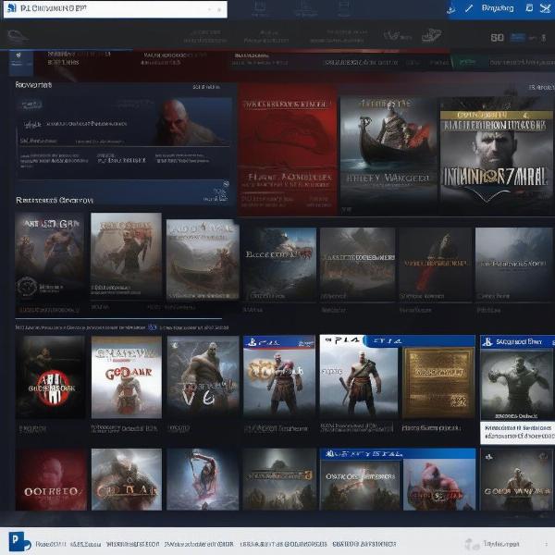
Task: Click the faint user icon in the bottom bar
Action: pos(471,543)
